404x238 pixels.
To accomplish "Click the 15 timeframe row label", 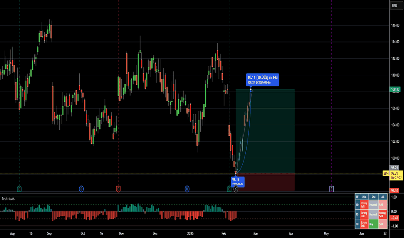I will [357, 214].
